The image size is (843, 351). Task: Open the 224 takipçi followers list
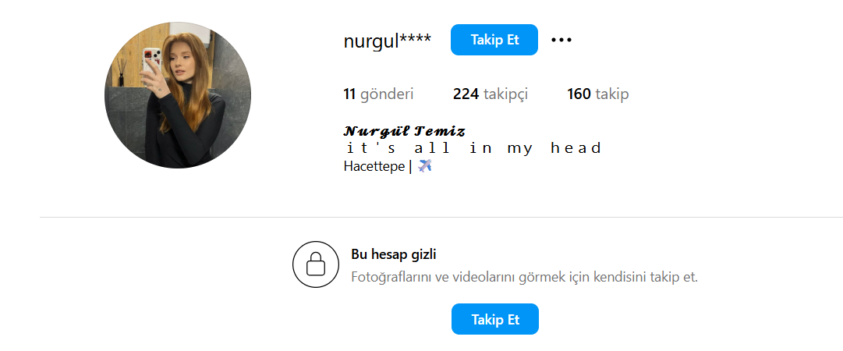pyautogui.click(x=491, y=94)
